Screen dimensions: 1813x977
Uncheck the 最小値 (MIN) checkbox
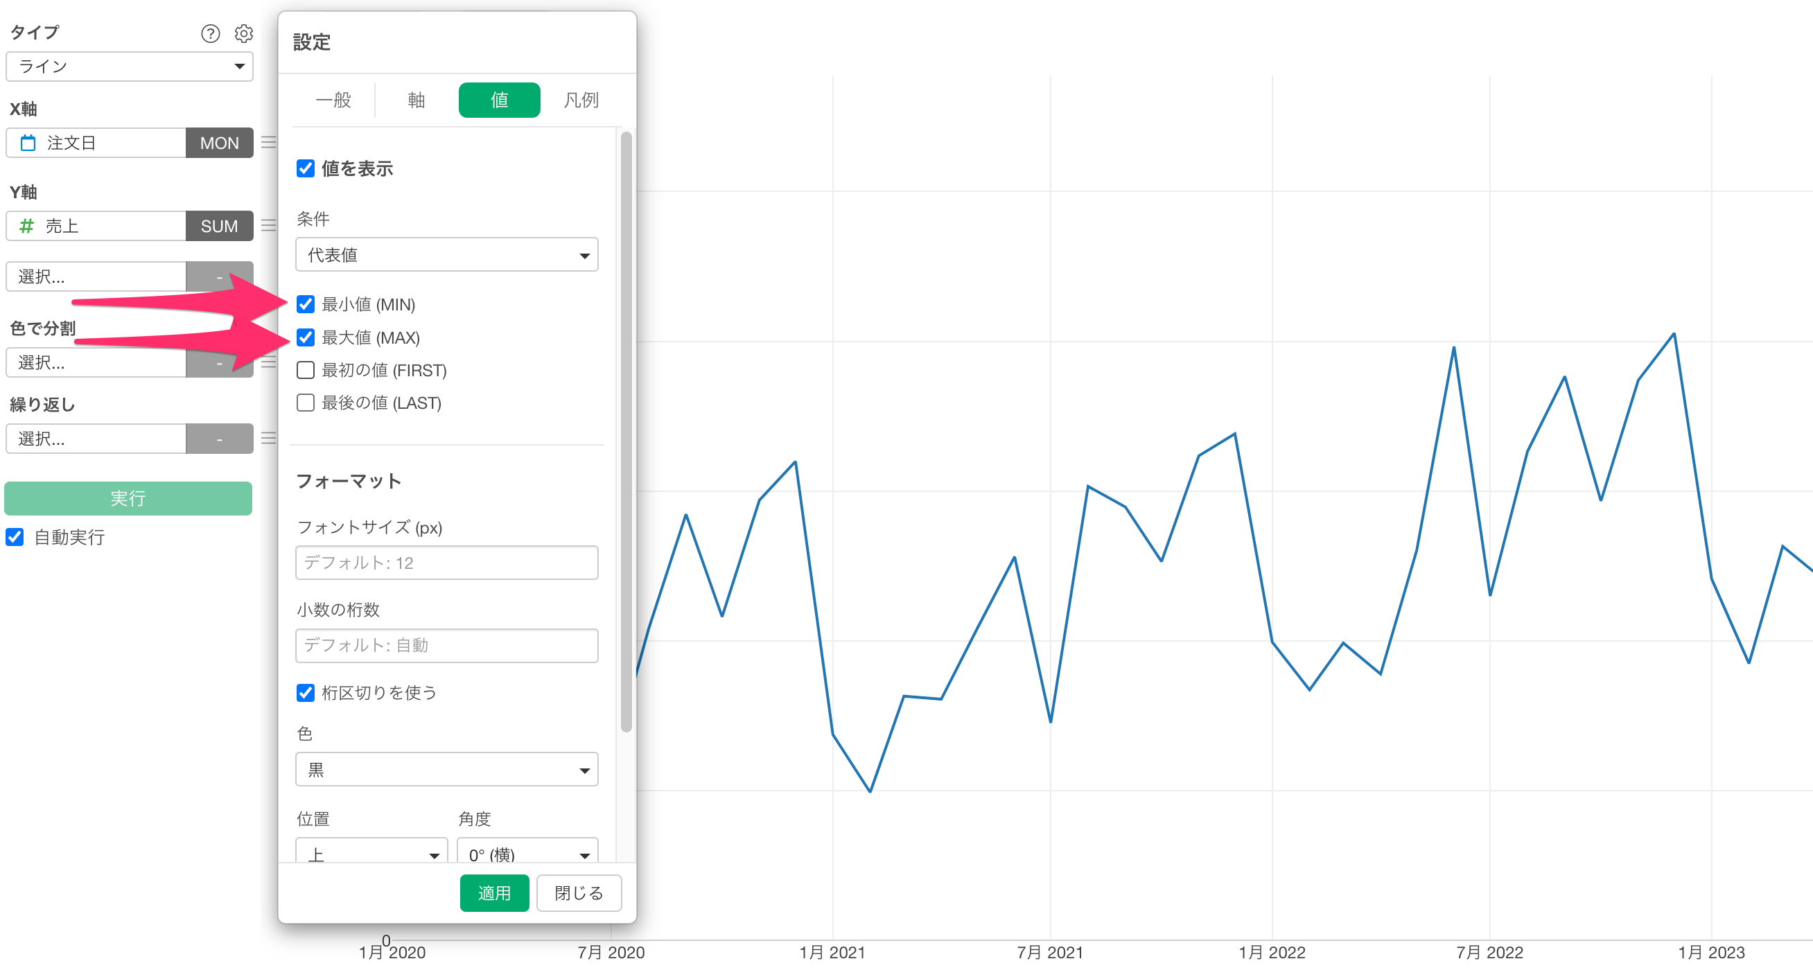coord(306,304)
